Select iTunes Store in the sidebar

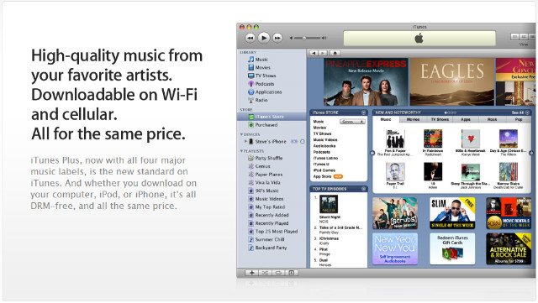(272, 117)
